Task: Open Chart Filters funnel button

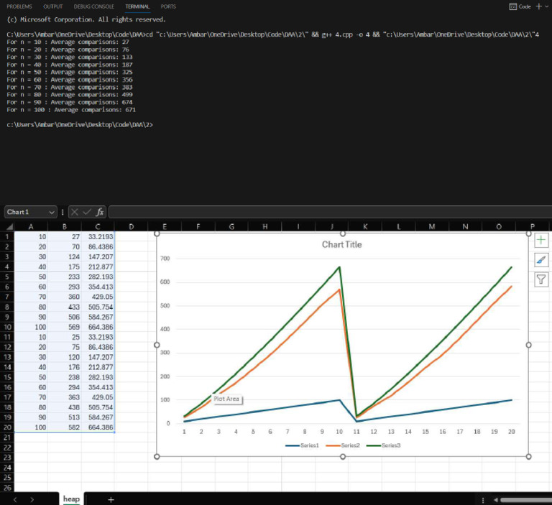Action: click(x=541, y=279)
